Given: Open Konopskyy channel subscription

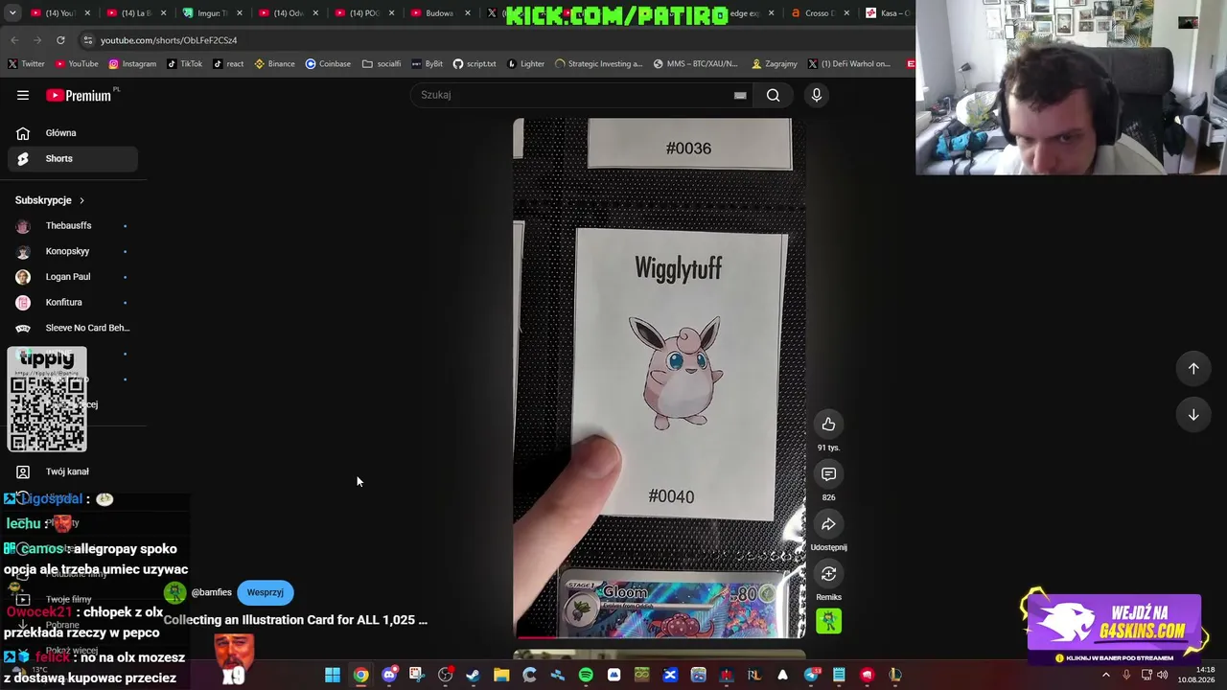Looking at the screenshot, I should click(73, 251).
